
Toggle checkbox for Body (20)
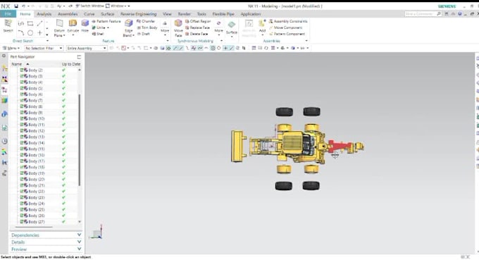click(x=22, y=179)
